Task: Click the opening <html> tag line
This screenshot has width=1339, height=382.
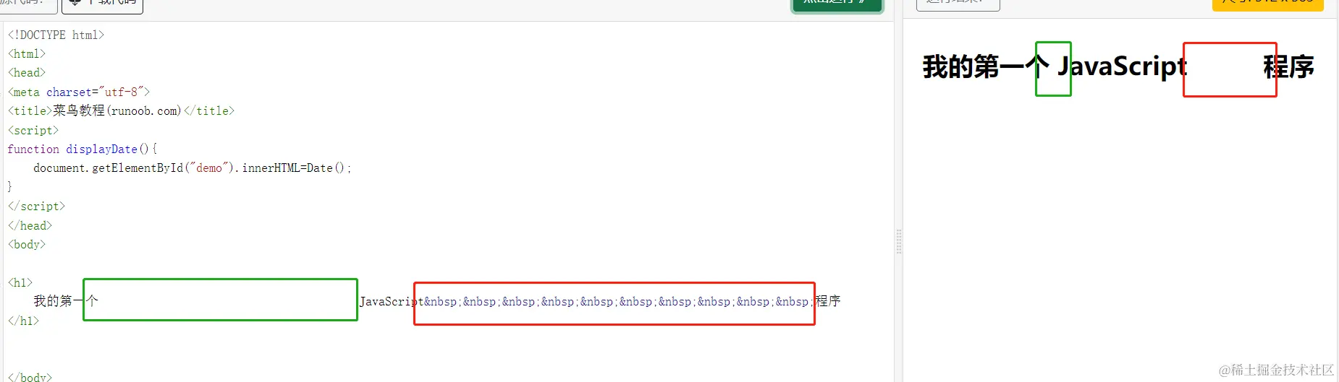Action: 27,54
